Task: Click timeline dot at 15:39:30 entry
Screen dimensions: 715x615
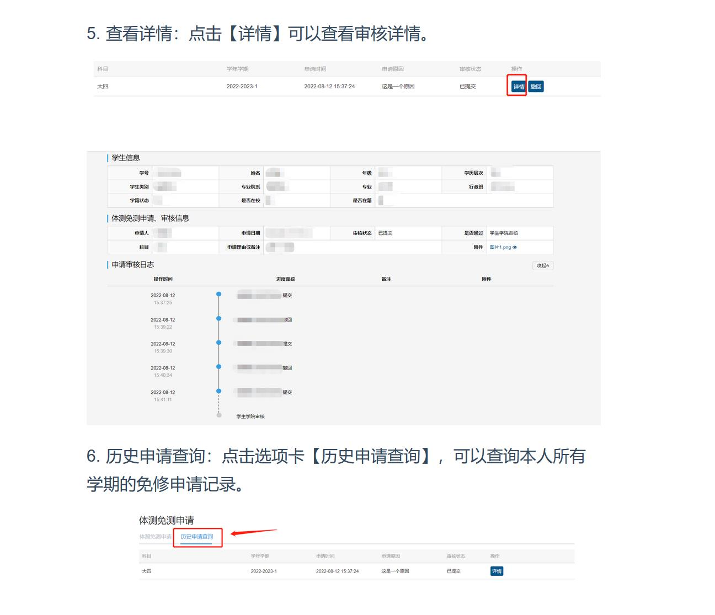Action: (x=219, y=343)
